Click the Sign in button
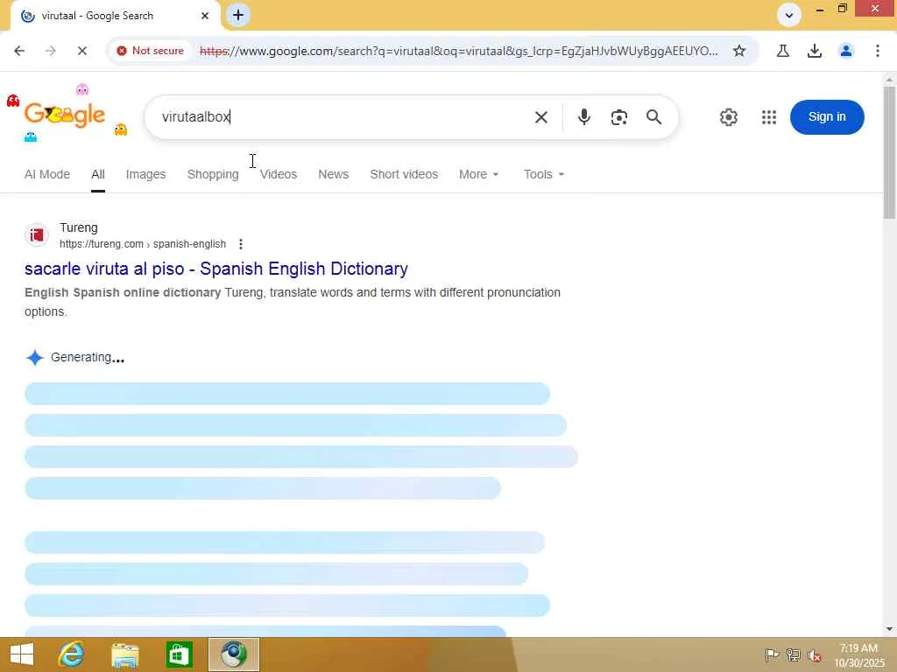The image size is (897, 672). [827, 117]
